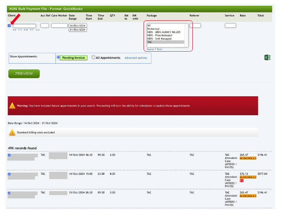Export results using the Excel icon

[x=267, y=57]
